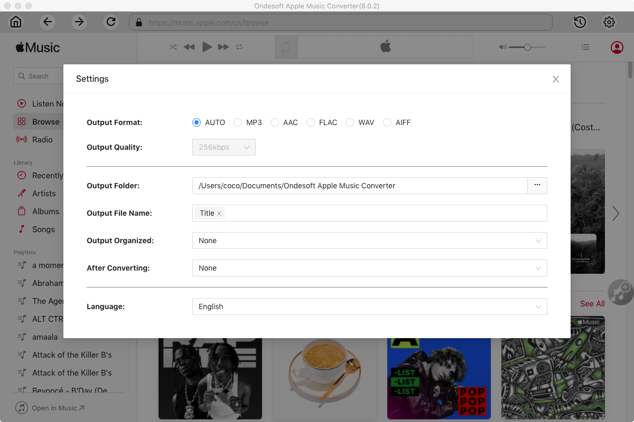634x422 pixels.
Task: Toggle shuffle playback icon
Action: pos(173,47)
